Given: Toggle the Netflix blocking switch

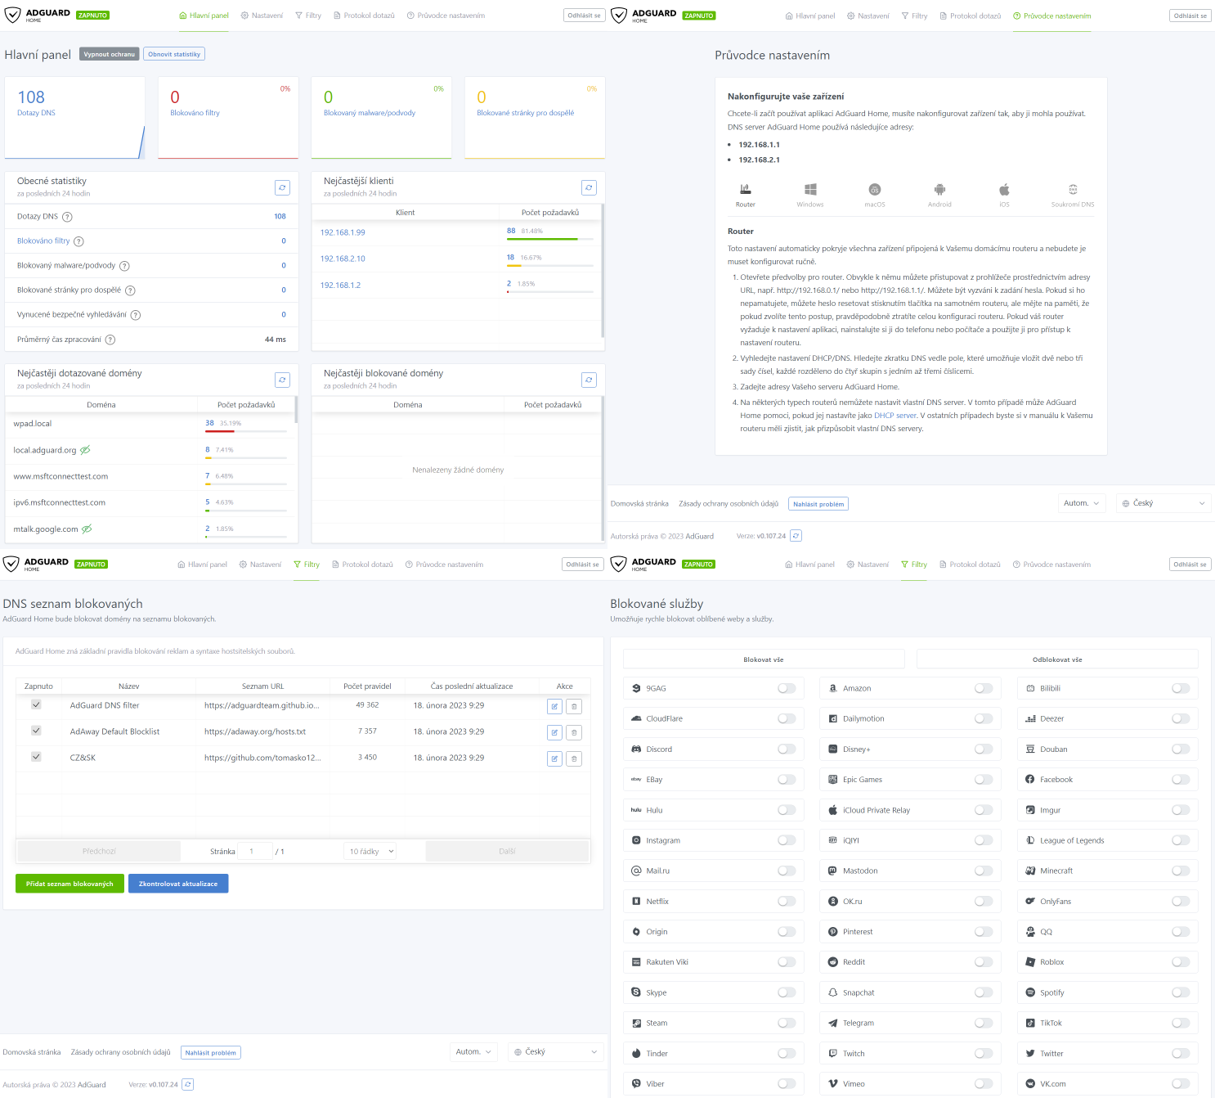Looking at the screenshot, I should pos(787,902).
